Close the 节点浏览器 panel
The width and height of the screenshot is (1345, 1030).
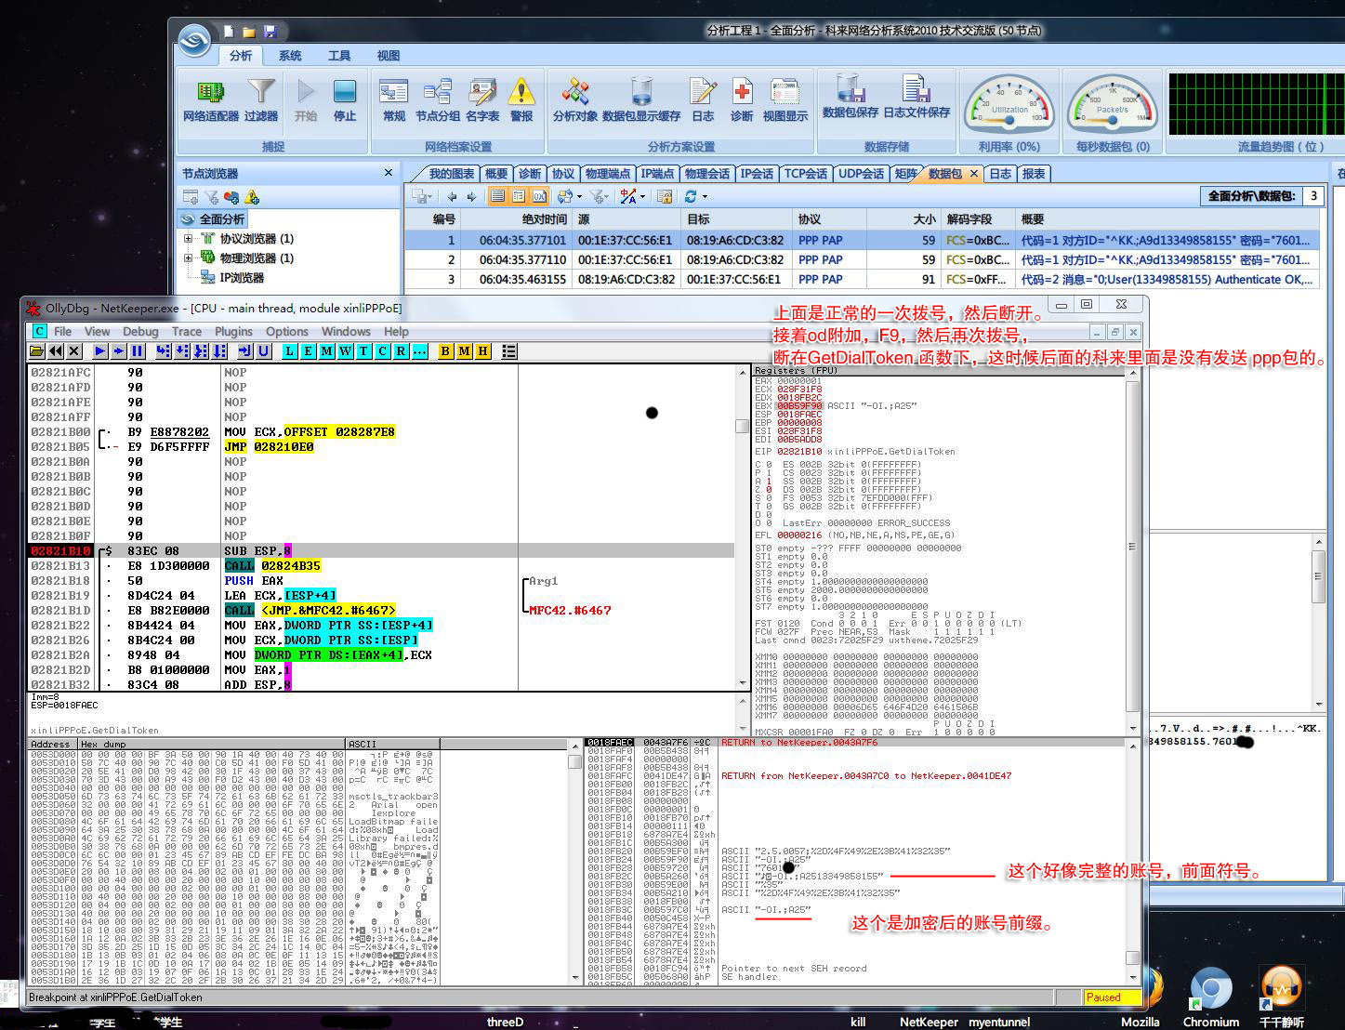click(x=389, y=173)
